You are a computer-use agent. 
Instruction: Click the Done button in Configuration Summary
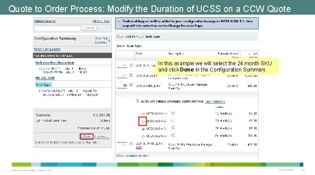point(87,137)
